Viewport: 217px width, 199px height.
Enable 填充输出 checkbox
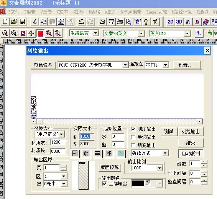point(133,145)
